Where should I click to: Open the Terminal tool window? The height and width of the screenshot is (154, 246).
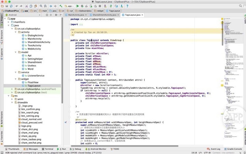tap(48, 149)
